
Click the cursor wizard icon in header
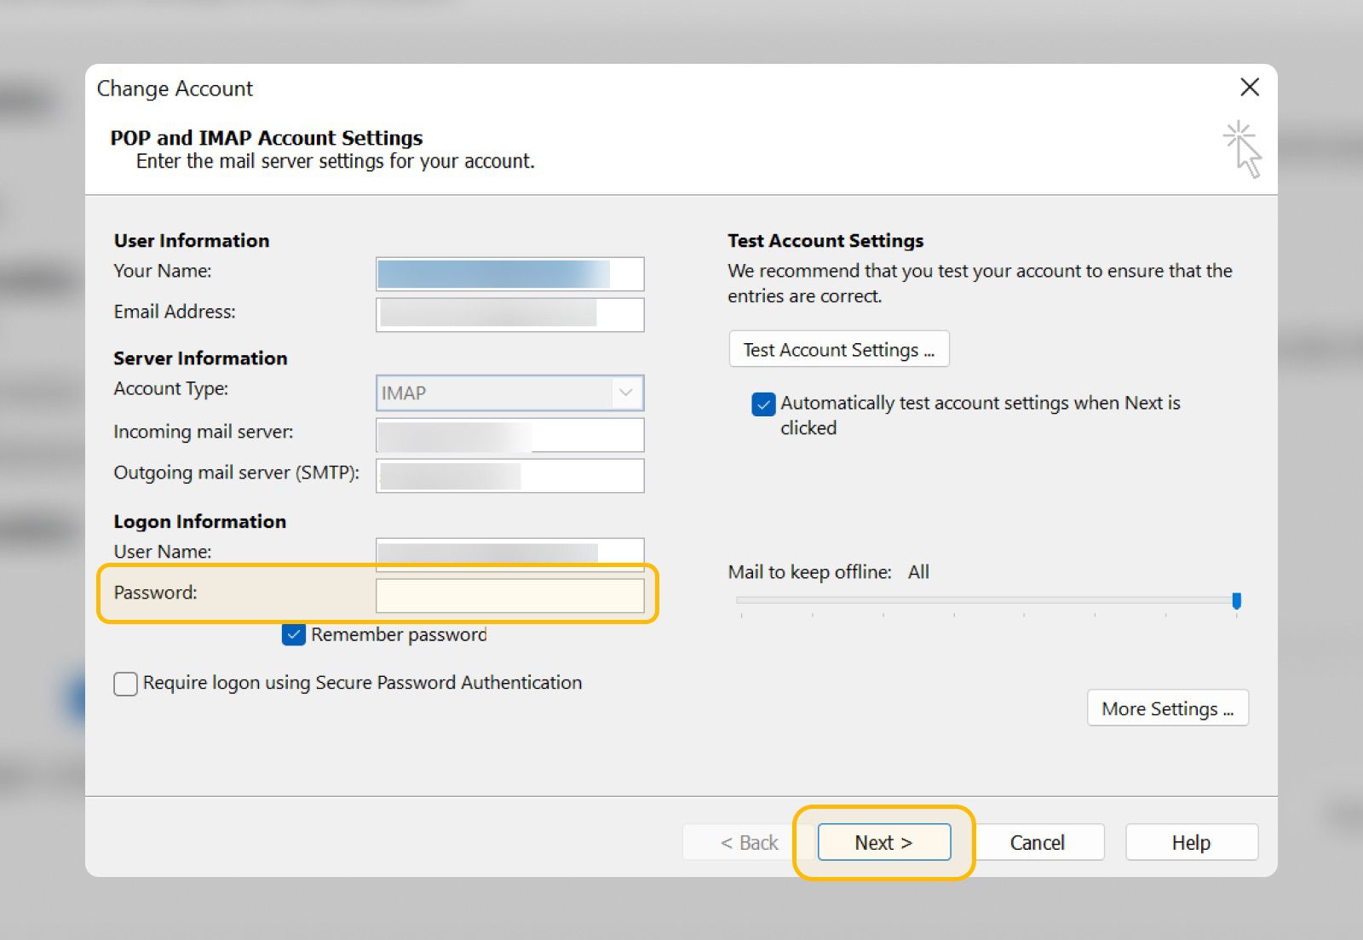pyautogui.click(x=1243, y=149)
